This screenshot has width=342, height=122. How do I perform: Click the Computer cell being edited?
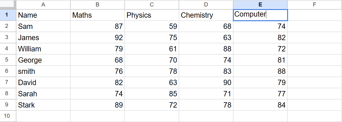(260, 15)
